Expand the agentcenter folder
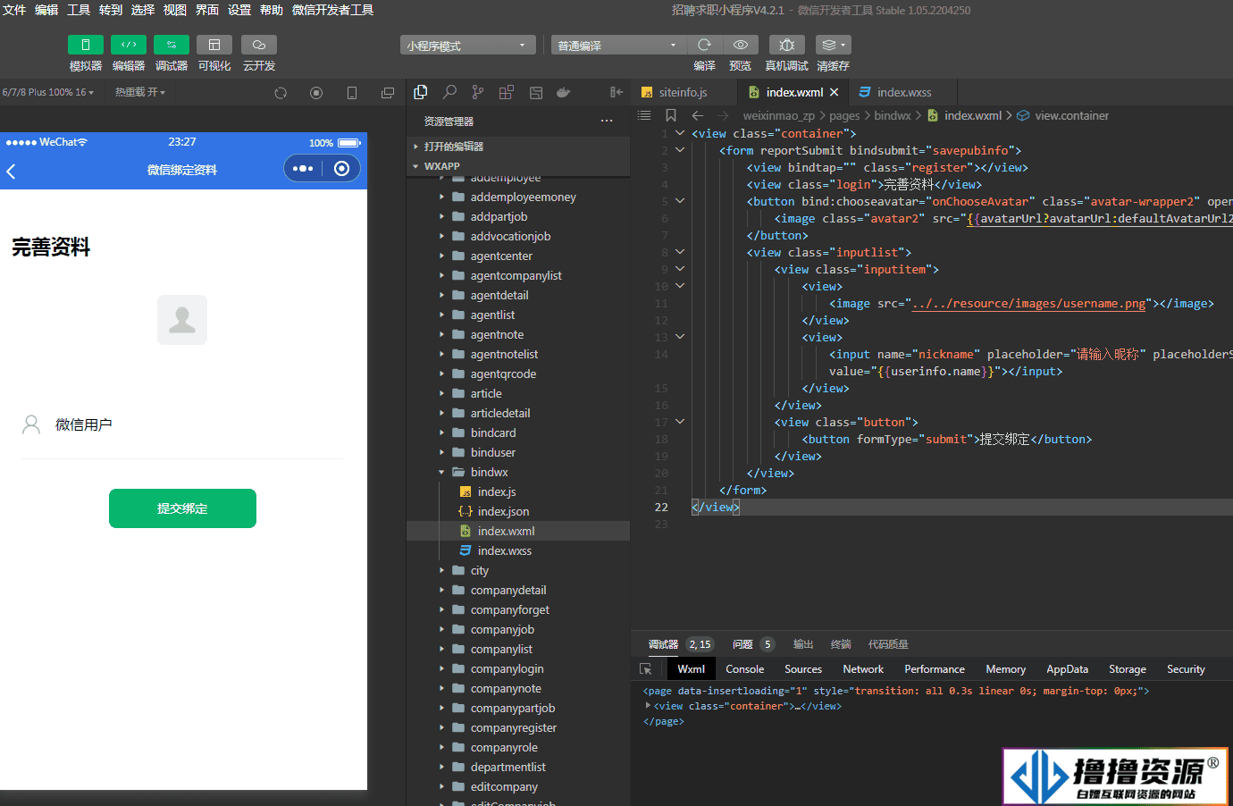This screenshot has width=1233, height=806. [518, 256]
